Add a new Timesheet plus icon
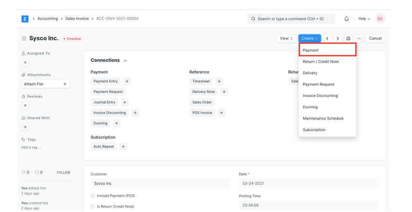 pyautogui.click(x=219, y=81)
